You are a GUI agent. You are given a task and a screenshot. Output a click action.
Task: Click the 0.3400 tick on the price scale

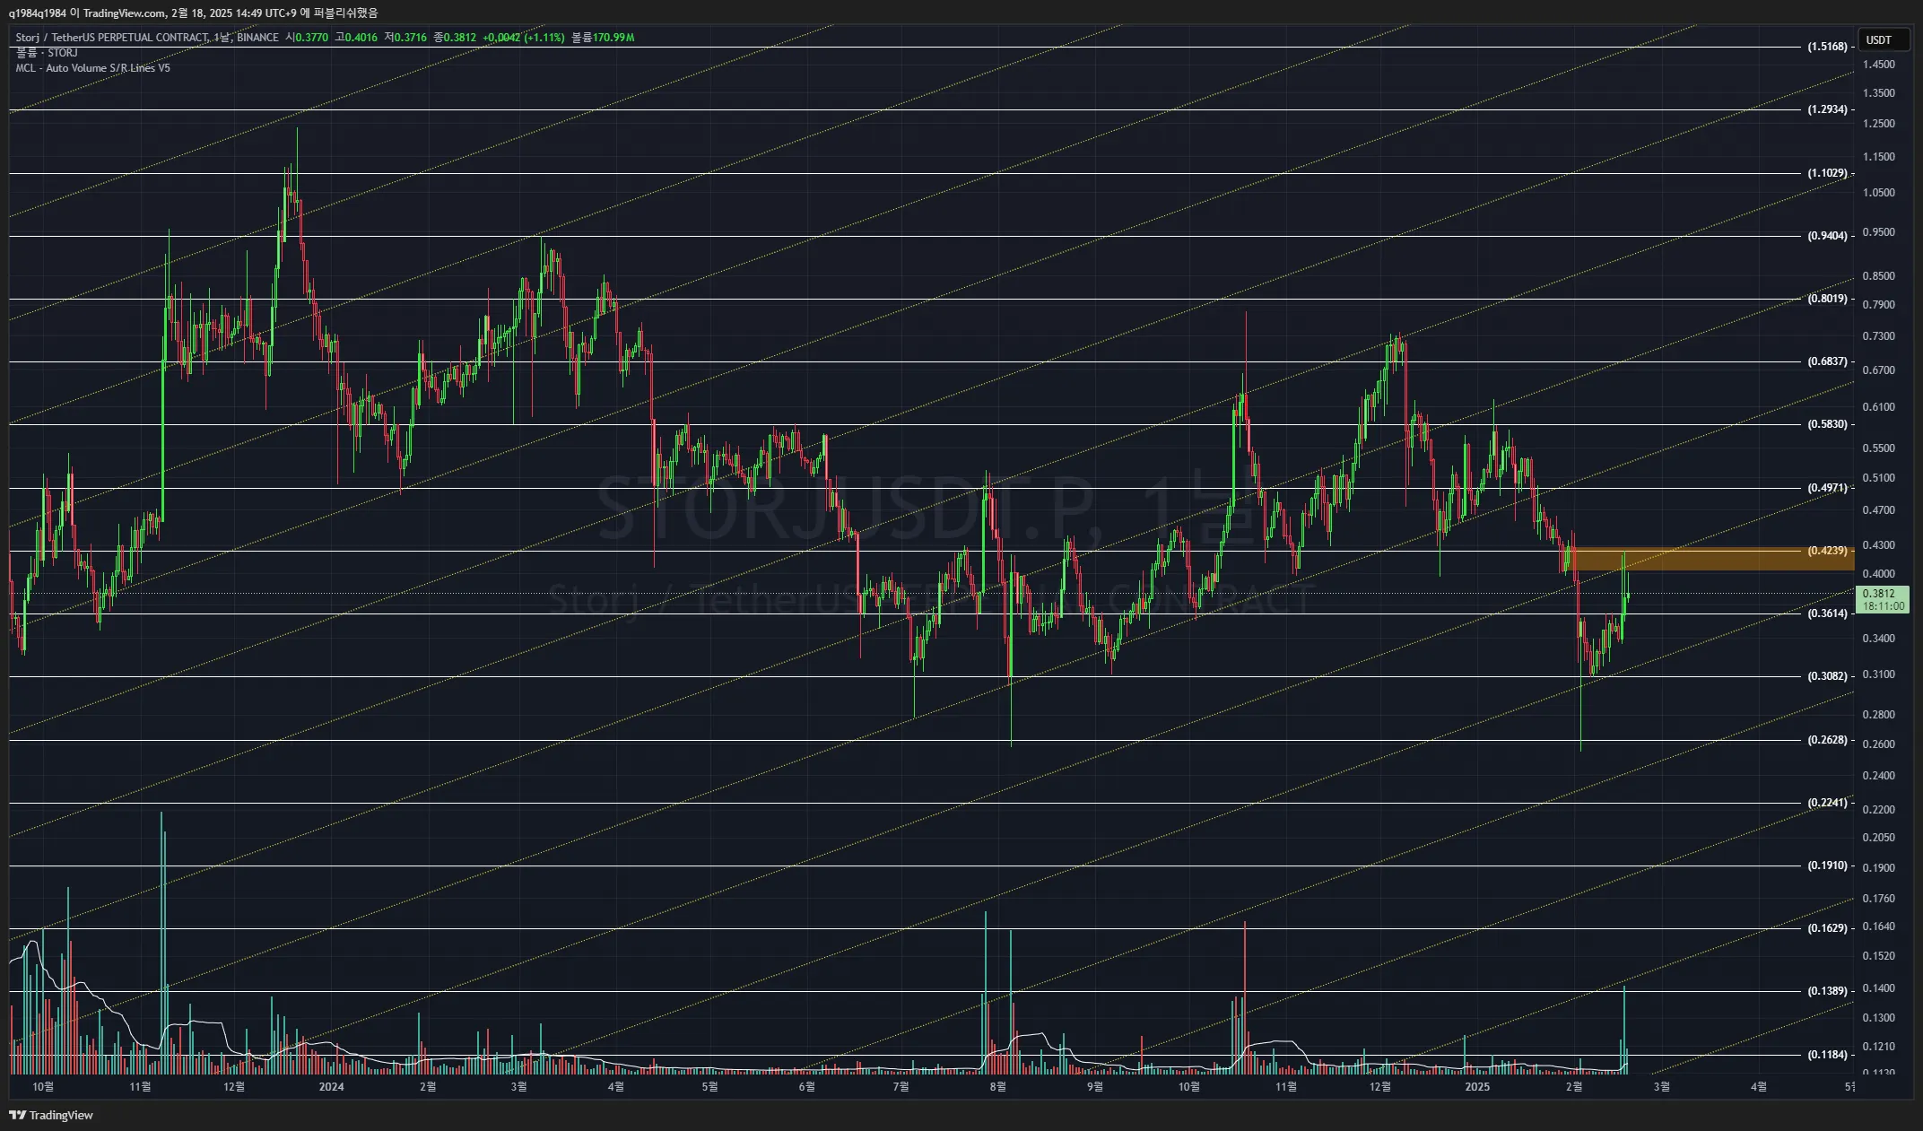1879,639
